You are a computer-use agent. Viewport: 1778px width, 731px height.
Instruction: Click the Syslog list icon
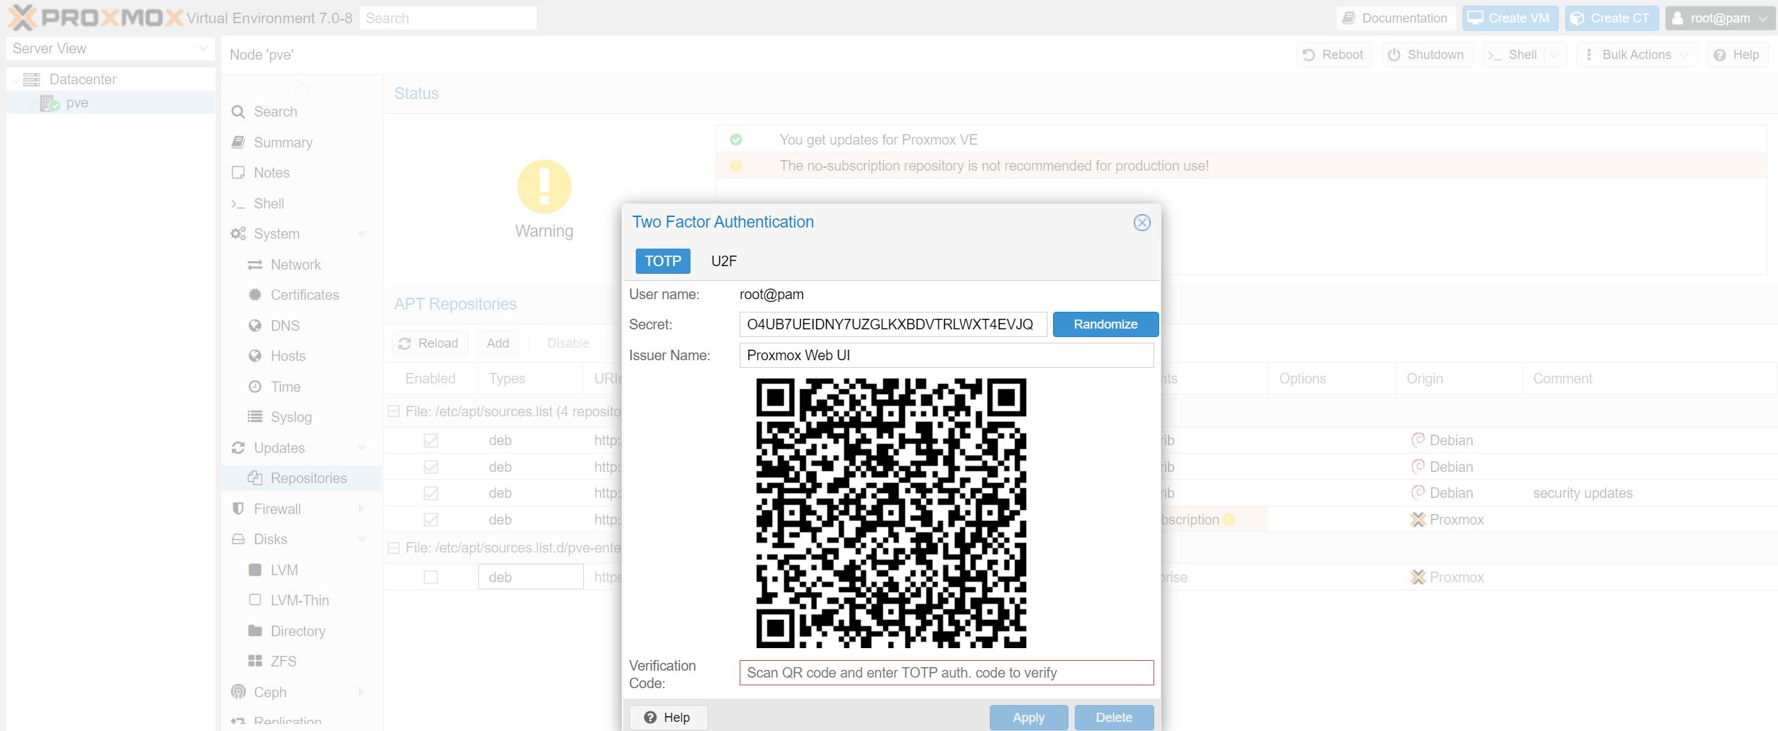(x=255, y=417)
